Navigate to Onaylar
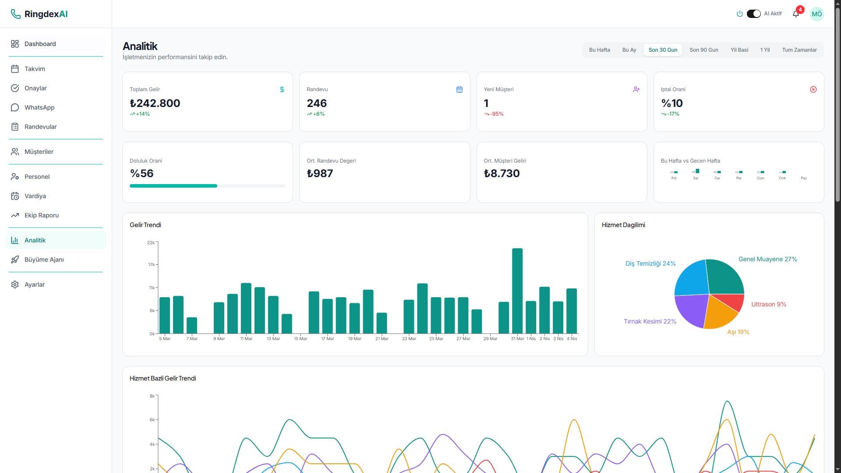Viewport: 841px width, 473px height. click(56, 88)
